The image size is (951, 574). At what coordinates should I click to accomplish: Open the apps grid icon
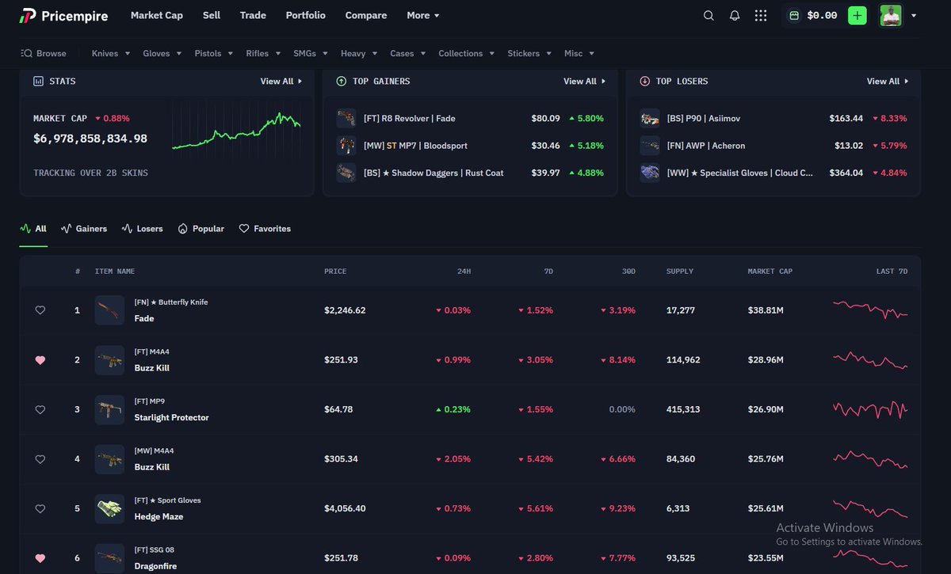coord(761,16)
